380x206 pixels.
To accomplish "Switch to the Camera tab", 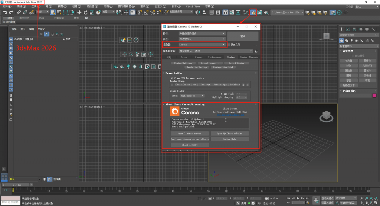I will tap(199, 57).
